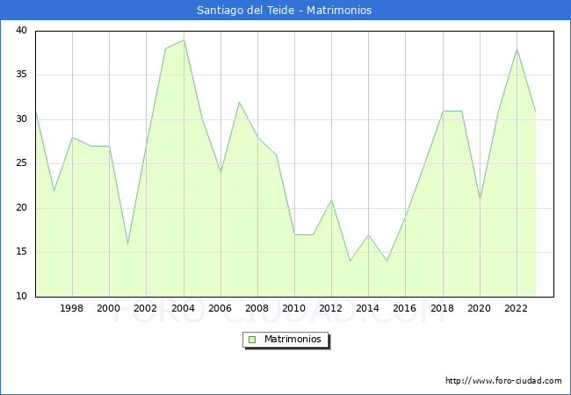Click the 2018 data point on the line
The height and width of the screenshot is (395, 571).
click(443, 111)
